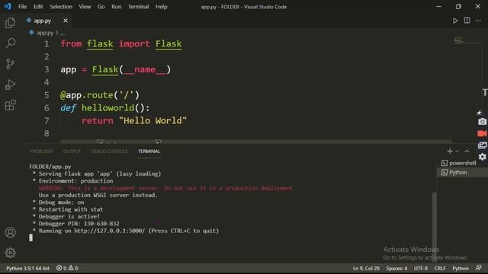The image size is (488, 274).
Task: Click the __name__ argument on line 3
Action: [x=145, y=69]
